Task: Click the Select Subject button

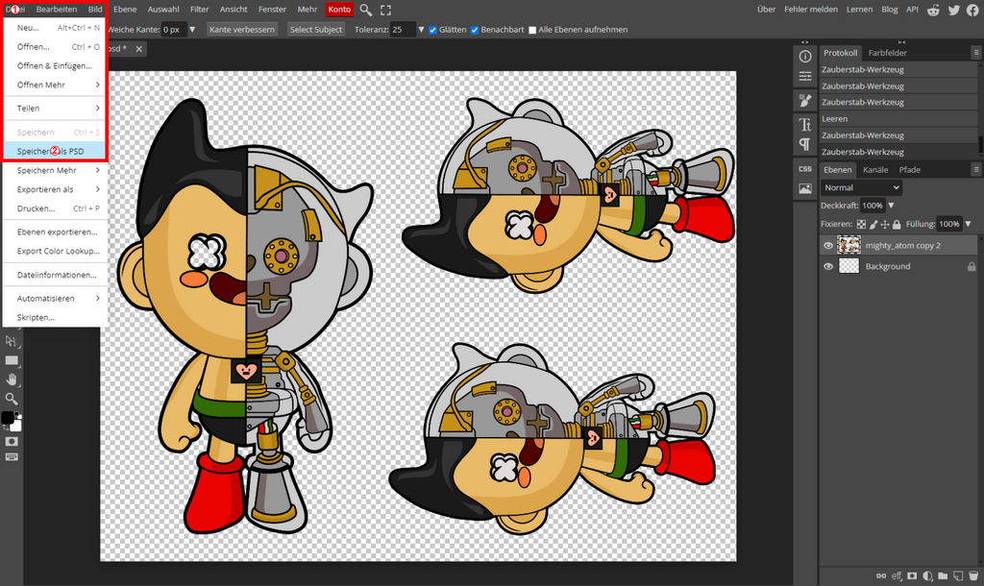Action: (x=315, y=30)
